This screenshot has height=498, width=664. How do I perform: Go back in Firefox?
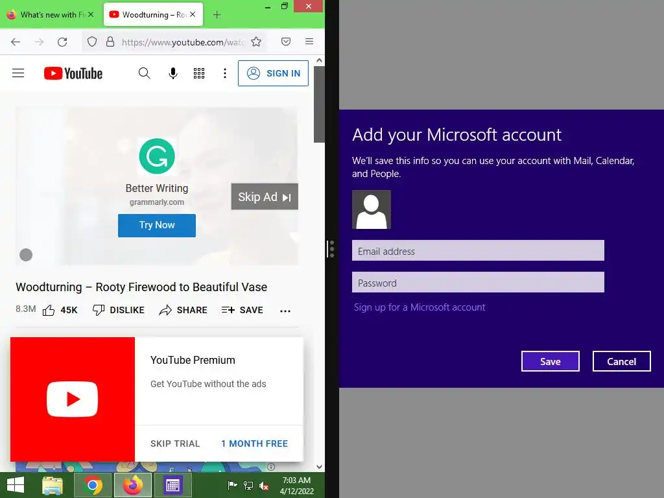16,41
